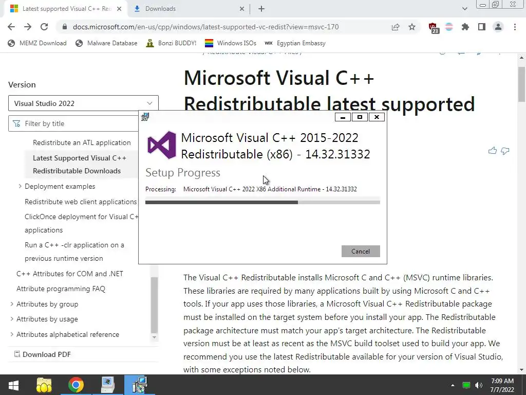Maximize the setup dialog
This screenshot has width=526, height=395.
360,117
